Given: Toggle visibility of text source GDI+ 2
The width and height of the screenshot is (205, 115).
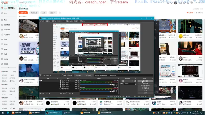Looking at the screenshot, I should click(x=76, y=85).
